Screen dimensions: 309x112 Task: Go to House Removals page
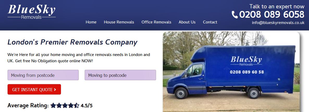[x=119, y=22]
